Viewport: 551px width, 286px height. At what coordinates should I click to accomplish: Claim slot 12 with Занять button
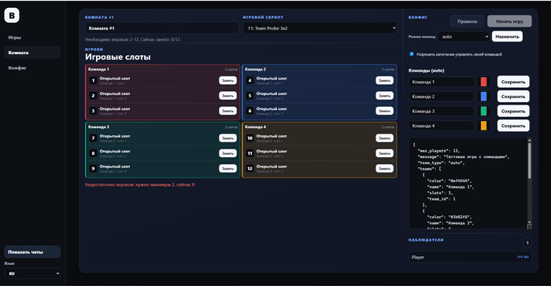(384, 168)
